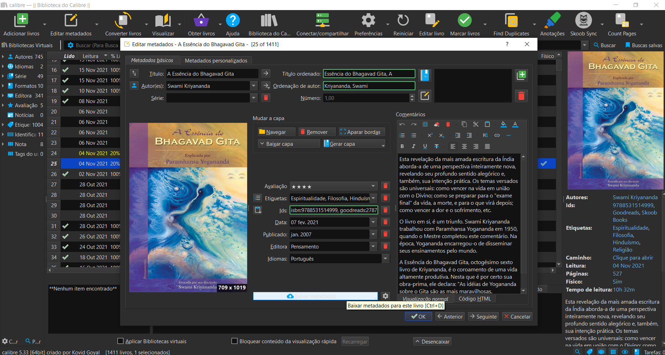The height and width of the screenshot is (355, 665).
Task: Click the Reiniciar toolbar icon
Action: [x=403, y=20]
